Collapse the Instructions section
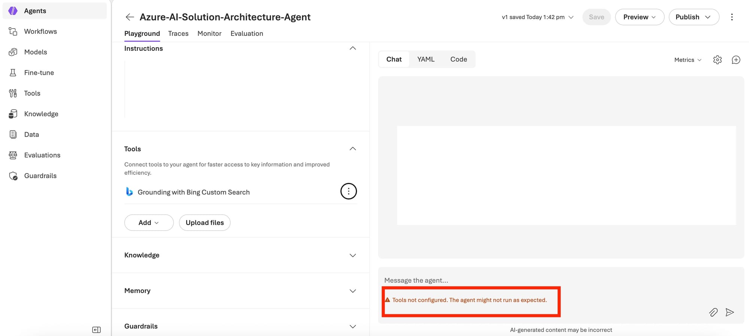 coord(352,48)
